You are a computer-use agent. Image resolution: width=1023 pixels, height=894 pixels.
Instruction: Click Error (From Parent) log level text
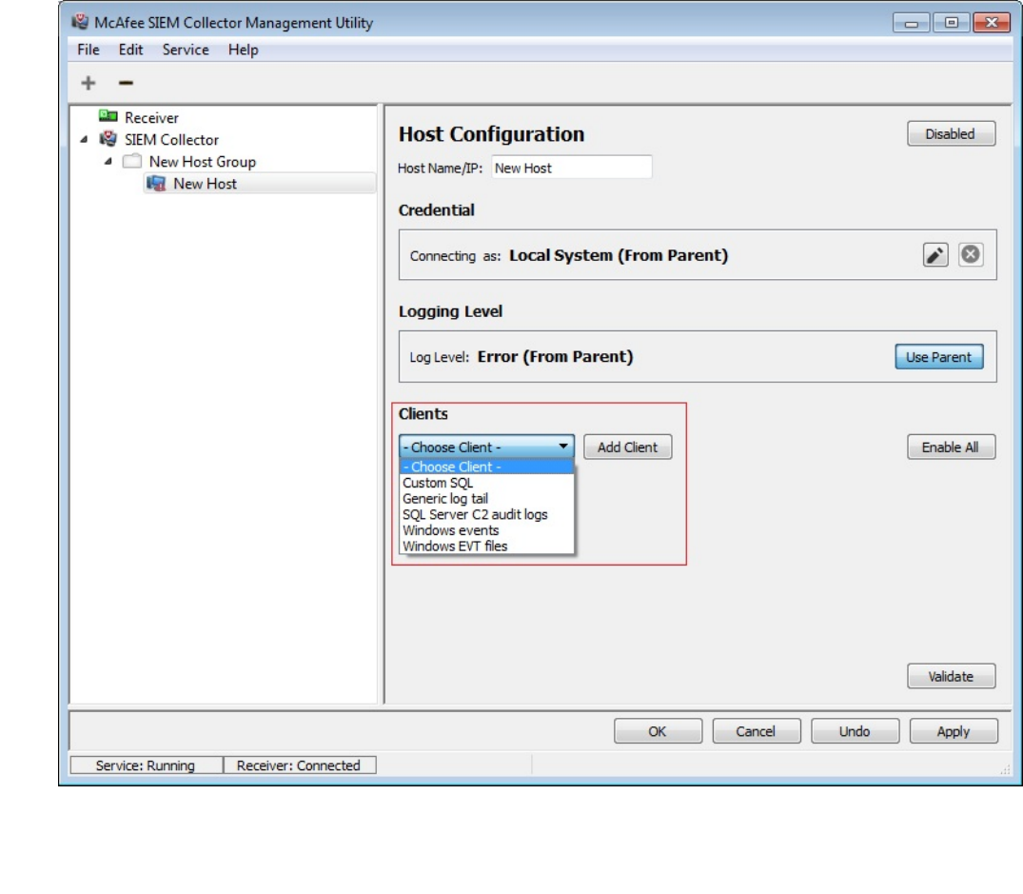(x=555, y=357)
